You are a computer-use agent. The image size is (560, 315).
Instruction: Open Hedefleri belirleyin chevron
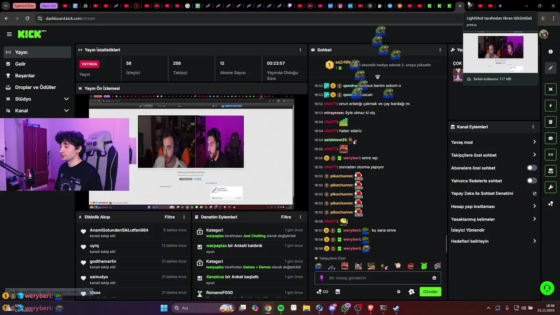tap(534, 241)
